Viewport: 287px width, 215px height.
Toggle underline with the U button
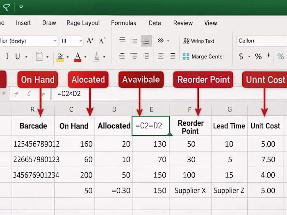coord(18,57)
